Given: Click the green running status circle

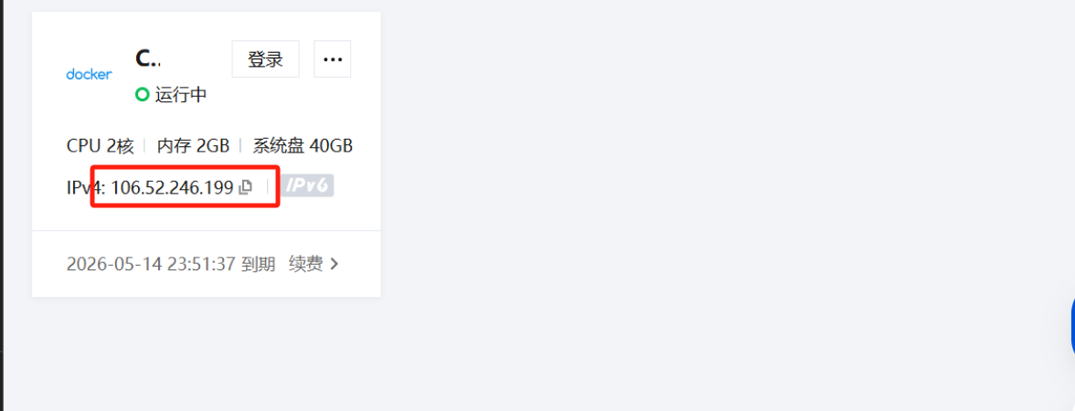Looking at the screenshot, I should (142, 95).
